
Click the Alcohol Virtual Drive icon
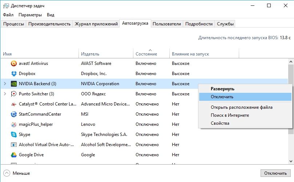[14, 145]
